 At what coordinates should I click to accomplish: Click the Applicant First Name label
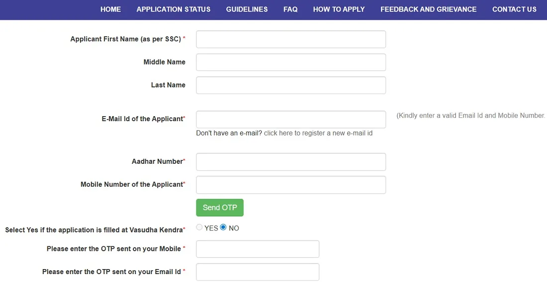tap(125, 39)
